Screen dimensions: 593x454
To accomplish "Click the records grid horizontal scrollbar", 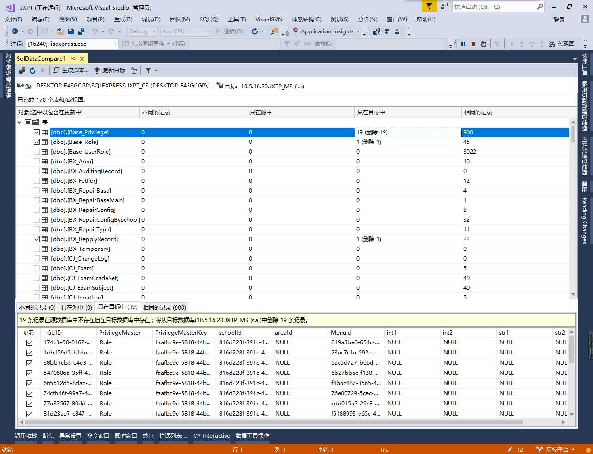I will click(x=274, y=422).
